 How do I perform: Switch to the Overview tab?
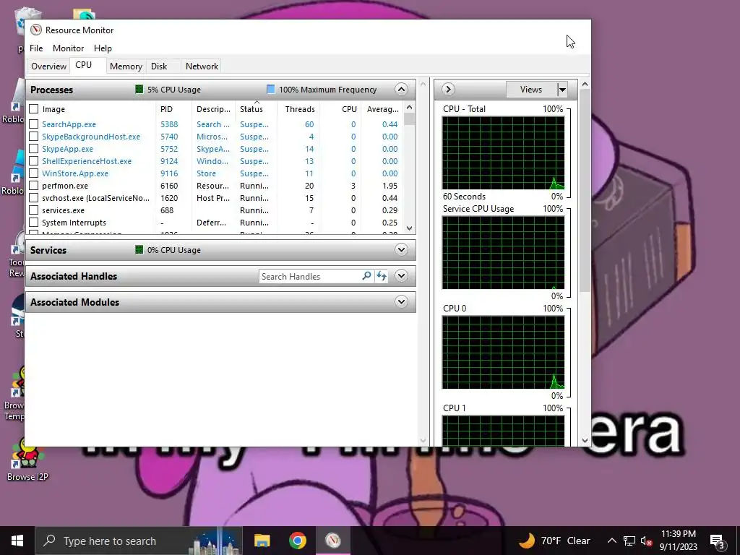(x=48, y=66)
